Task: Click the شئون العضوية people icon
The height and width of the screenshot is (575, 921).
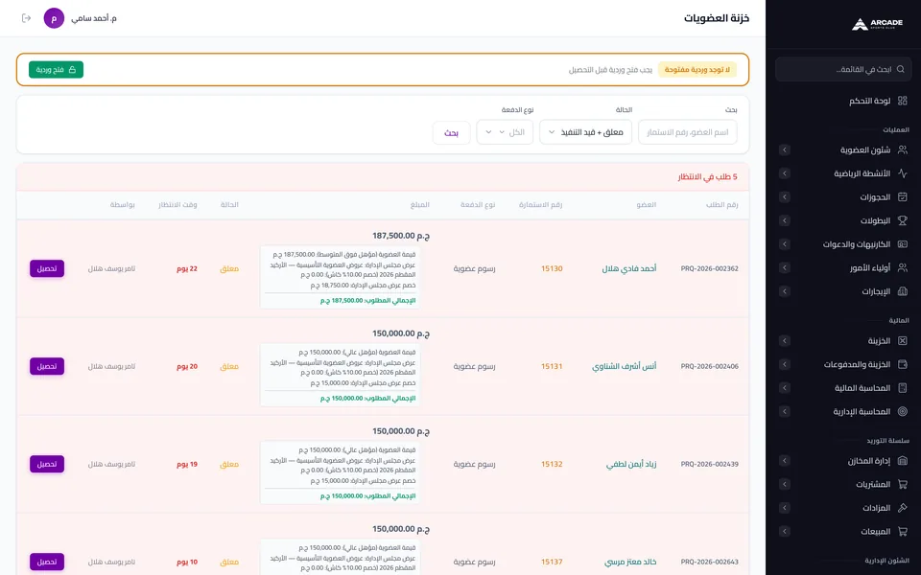Action: (903, 150)
